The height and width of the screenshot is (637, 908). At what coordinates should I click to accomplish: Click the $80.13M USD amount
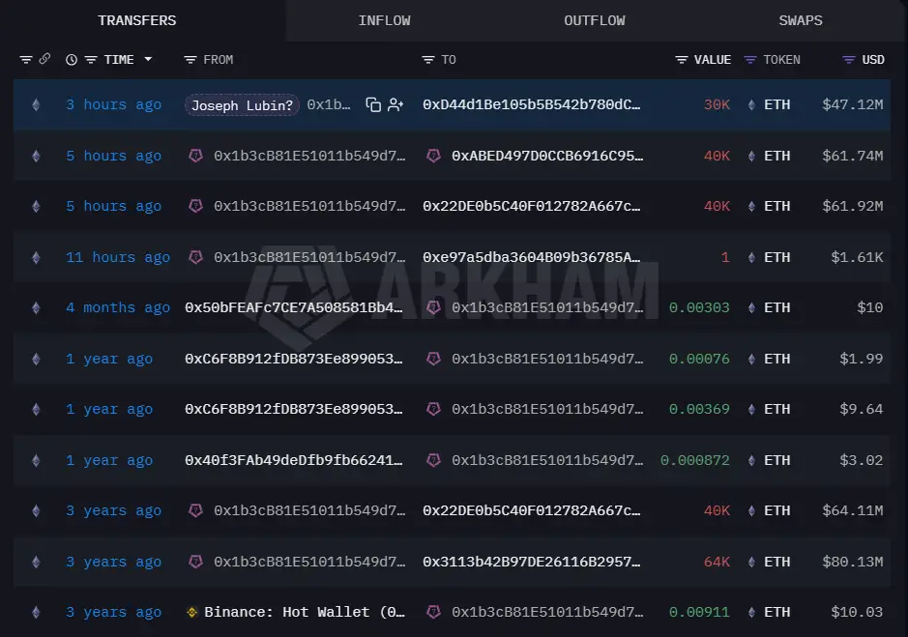pos(853,562)
